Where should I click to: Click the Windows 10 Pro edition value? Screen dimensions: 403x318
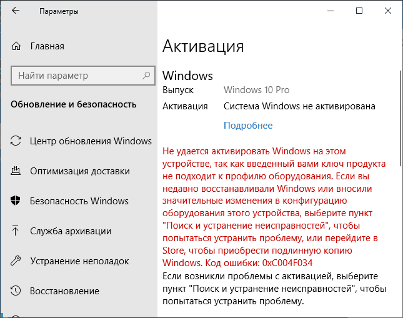257,90
